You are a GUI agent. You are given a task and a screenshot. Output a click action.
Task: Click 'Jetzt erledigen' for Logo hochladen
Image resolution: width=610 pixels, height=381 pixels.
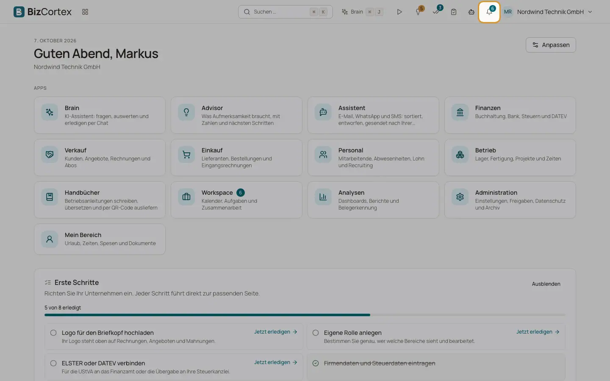(276, 332)
